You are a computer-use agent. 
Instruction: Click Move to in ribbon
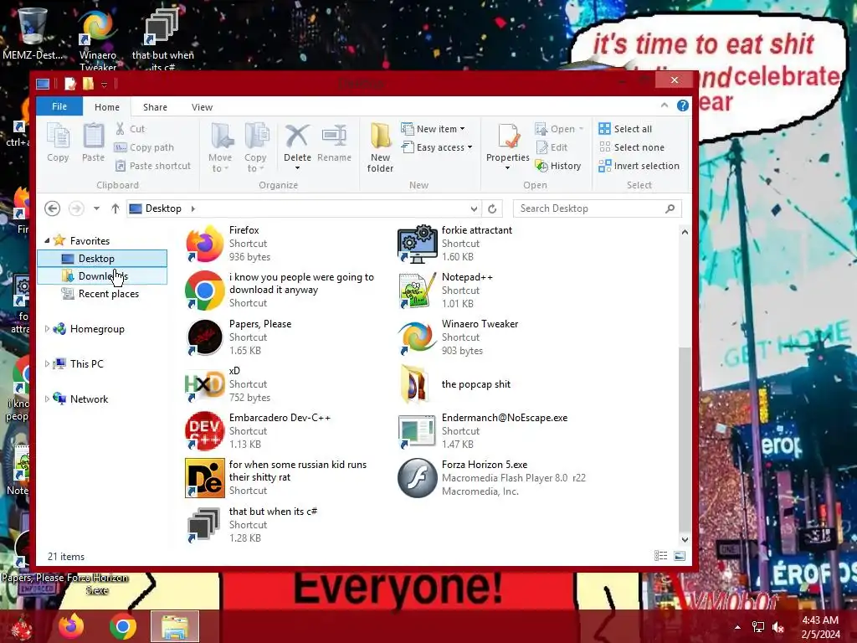tap(220, 147)
